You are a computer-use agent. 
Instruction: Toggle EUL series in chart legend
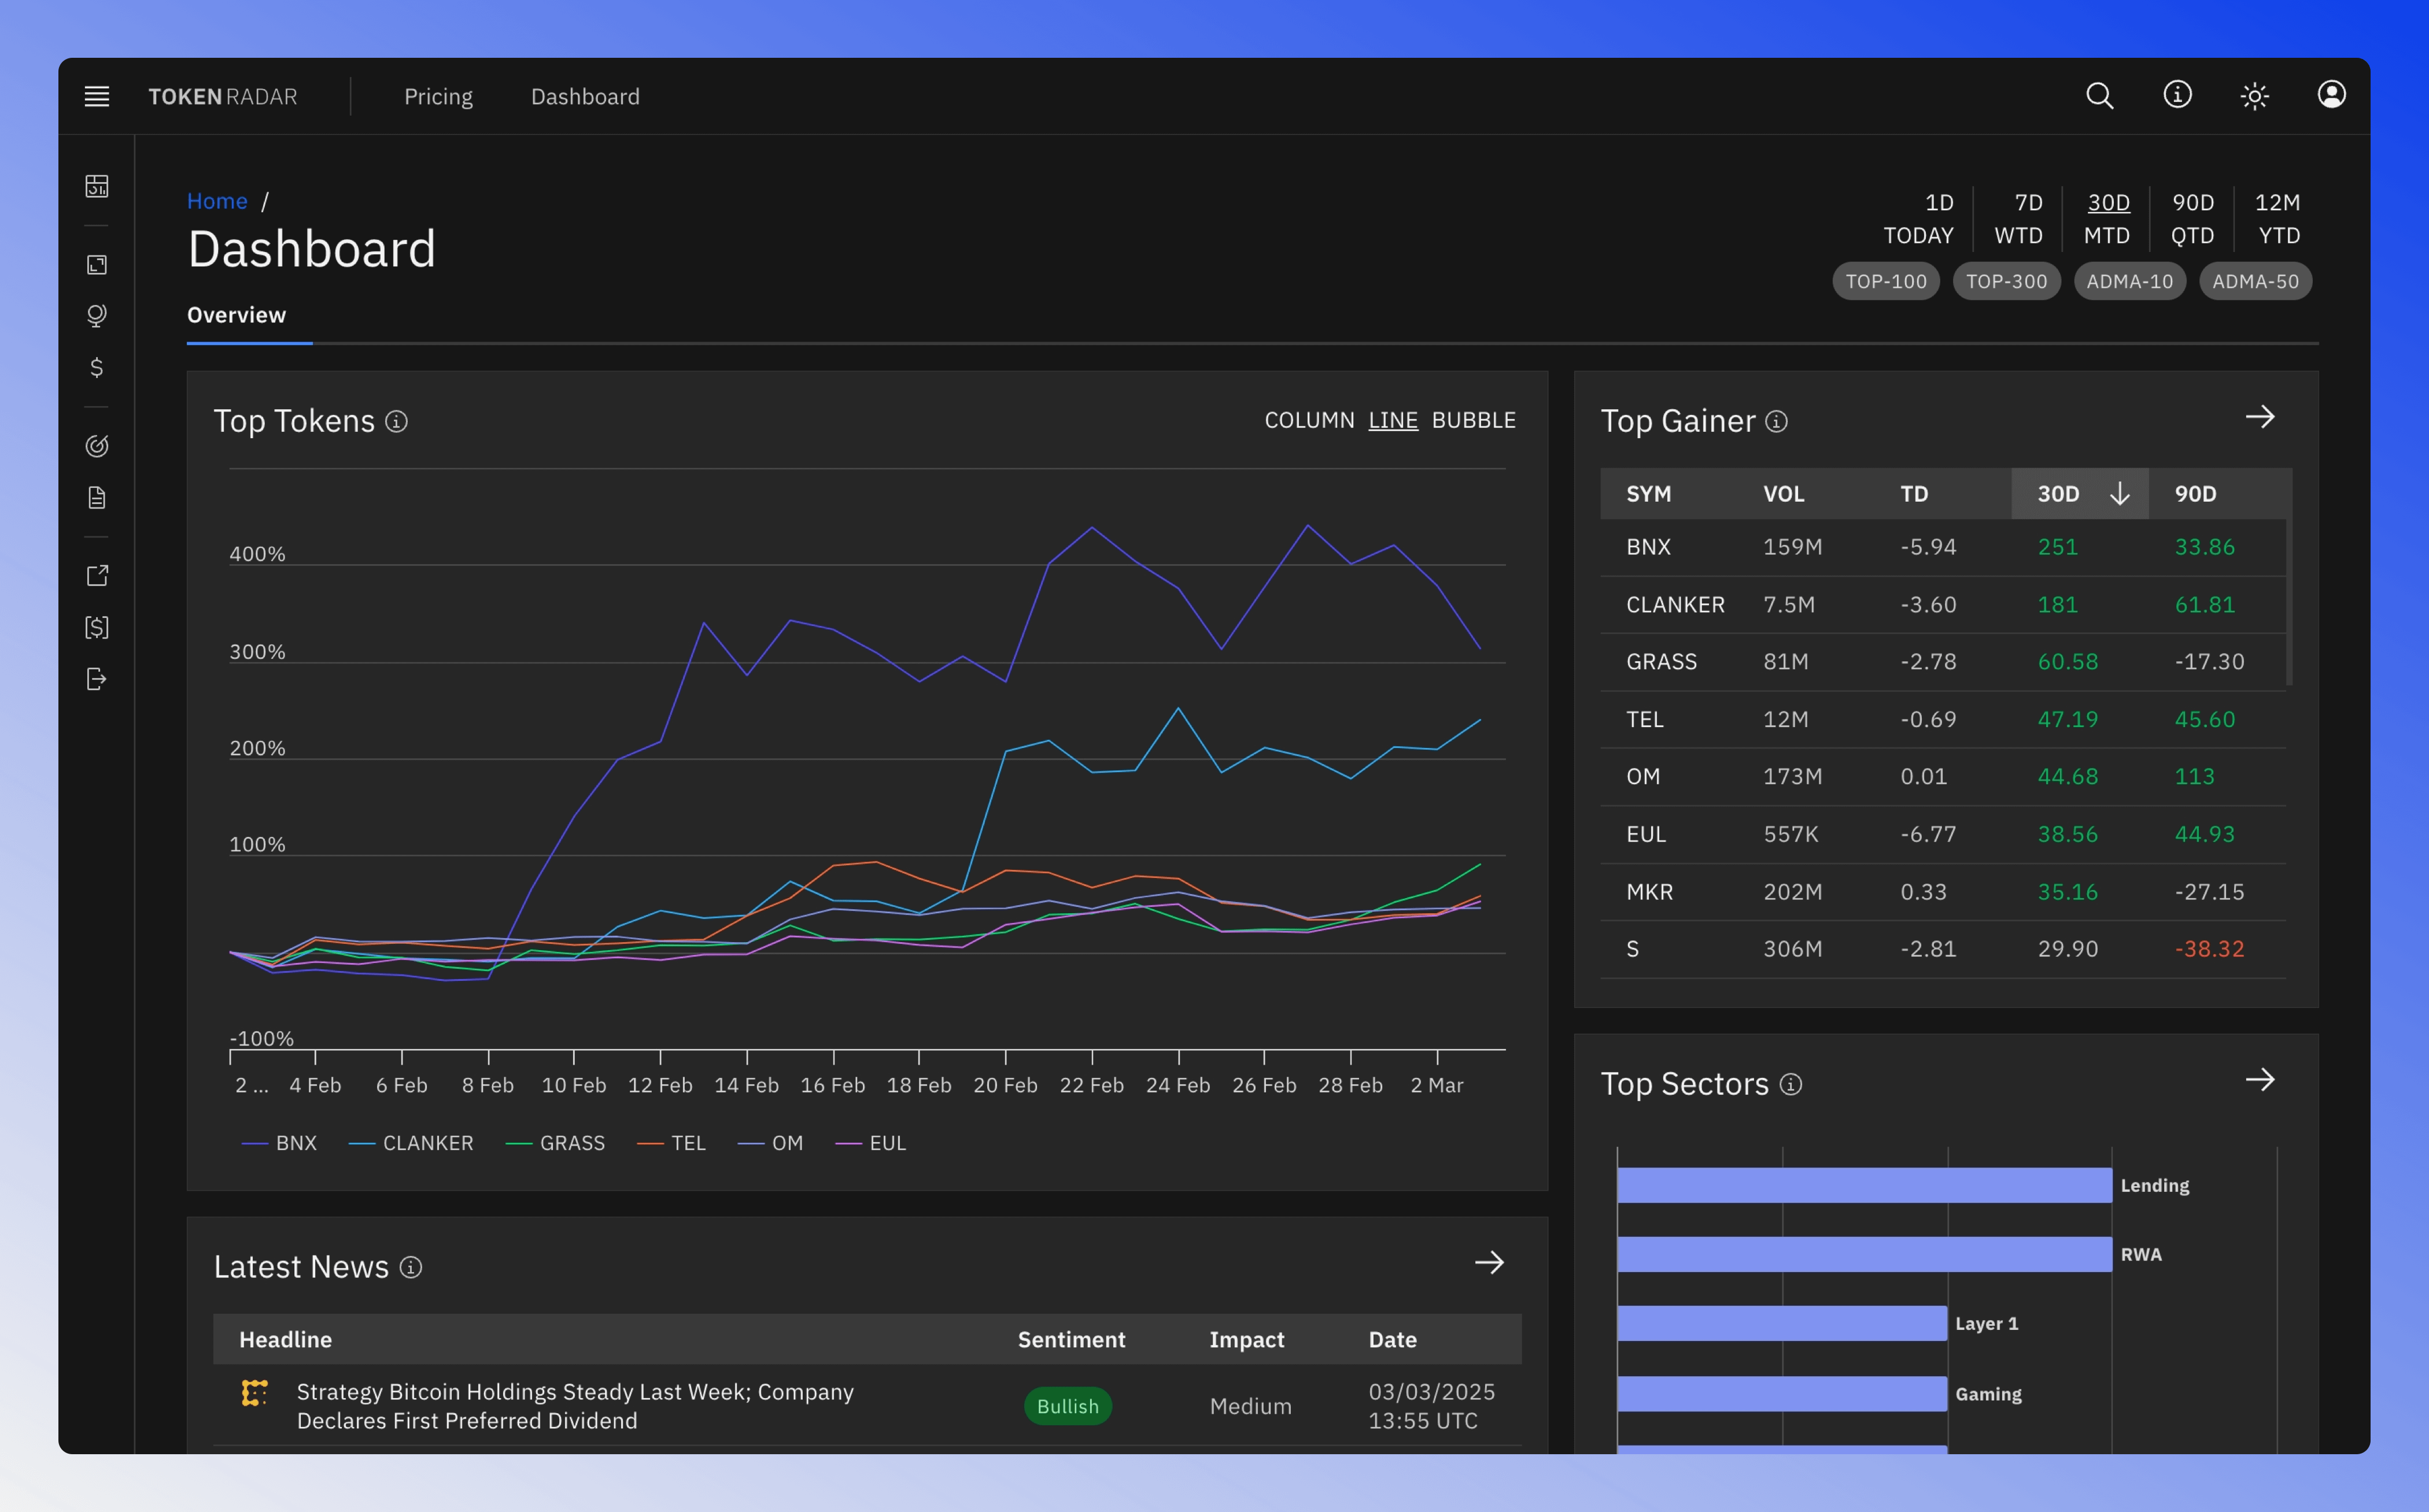tap(870, 1143)
